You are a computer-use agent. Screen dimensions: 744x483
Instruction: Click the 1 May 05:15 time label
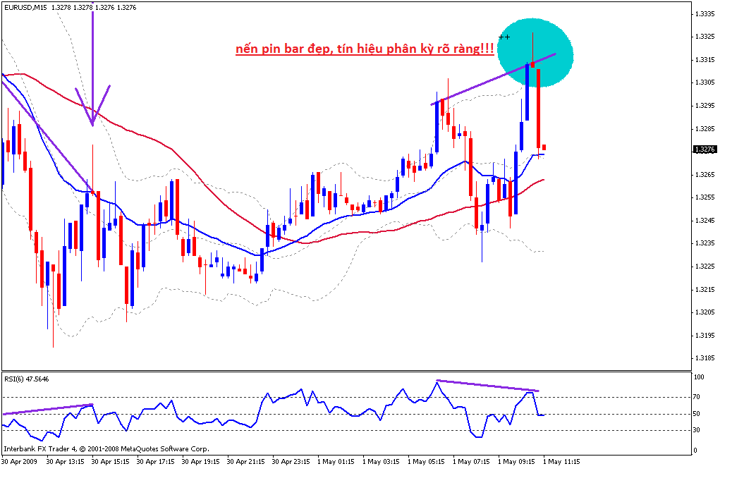point(427,462)
